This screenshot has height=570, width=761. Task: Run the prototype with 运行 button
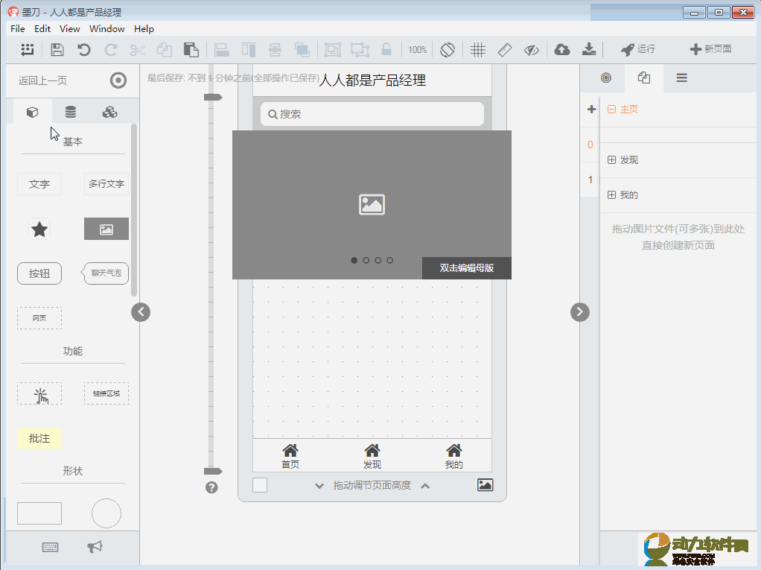coord(638,49)
